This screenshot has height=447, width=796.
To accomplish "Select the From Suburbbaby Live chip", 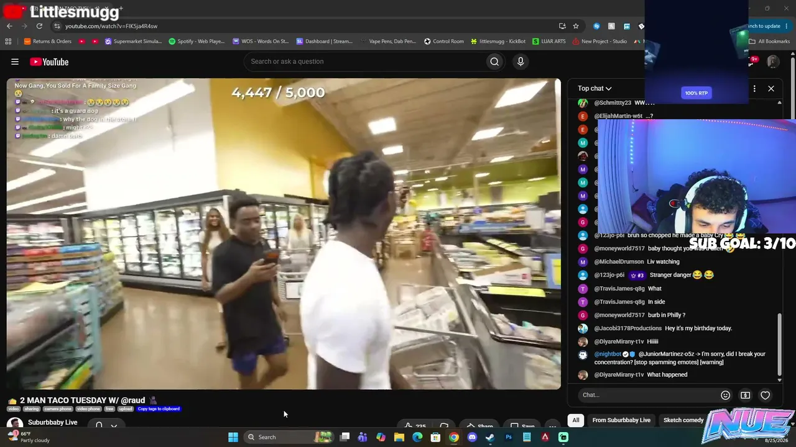I will (x=621, y=420).
